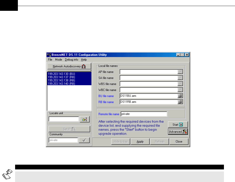The height and width of the screenshot is (182, 235).
Task: Open the Help menu
Action: [x=84, y=60]
